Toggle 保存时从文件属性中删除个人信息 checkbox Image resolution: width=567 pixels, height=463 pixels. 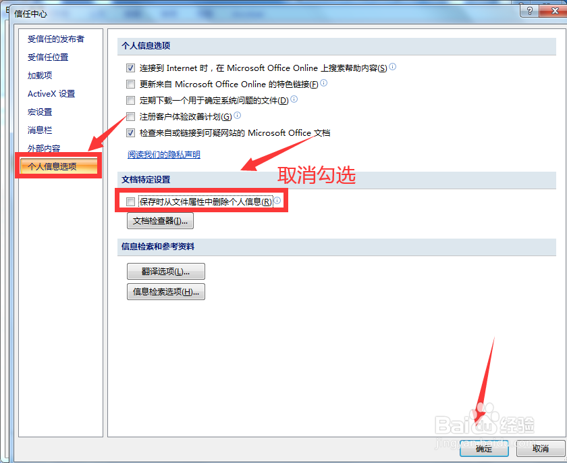pyautogui.click(x=130, y=201)
